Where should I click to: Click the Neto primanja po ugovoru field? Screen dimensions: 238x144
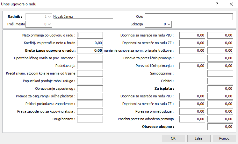coord(90,35)
